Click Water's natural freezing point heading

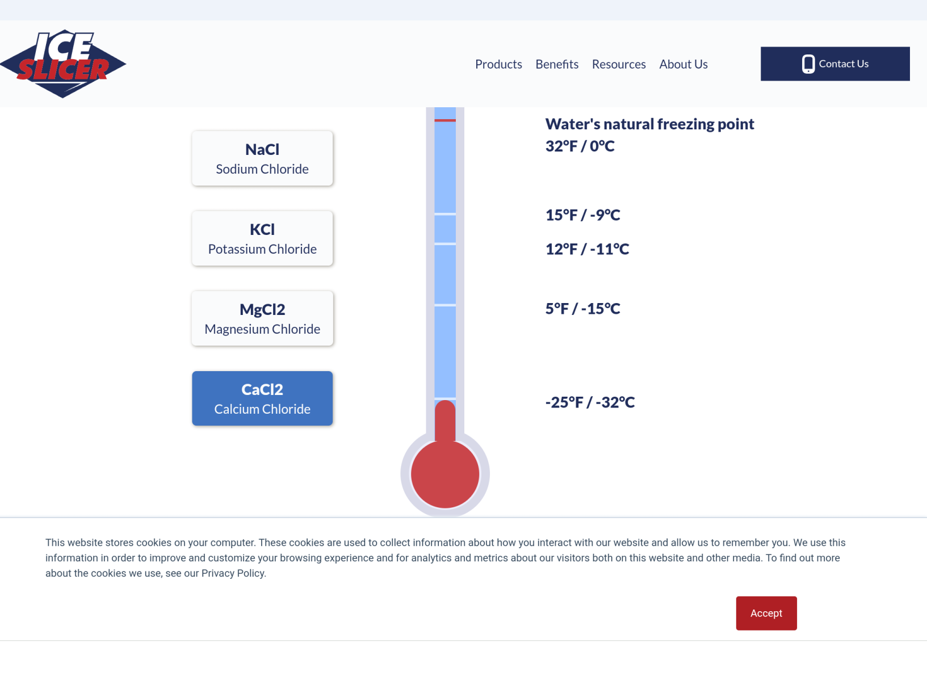click(x=649, y=124)
